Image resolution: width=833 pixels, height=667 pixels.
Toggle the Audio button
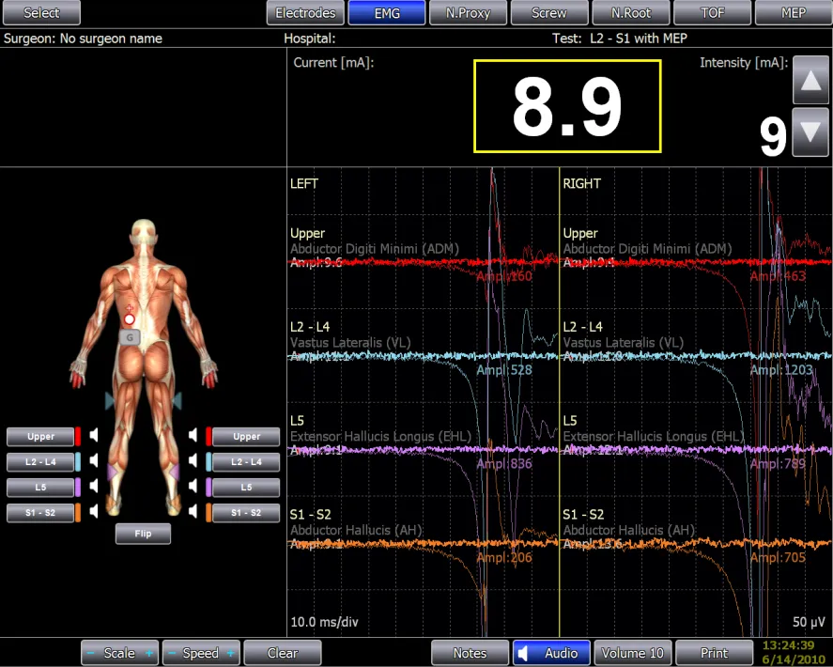coord(551,653)
